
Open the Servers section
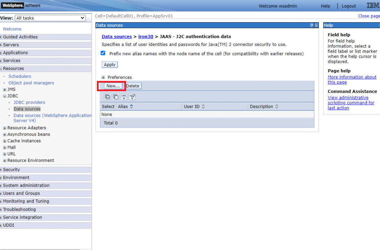11,45
